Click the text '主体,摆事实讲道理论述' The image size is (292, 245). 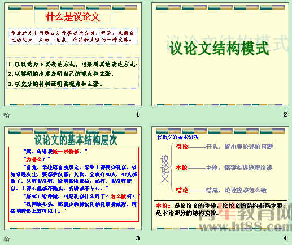click(x=239, y=167)
